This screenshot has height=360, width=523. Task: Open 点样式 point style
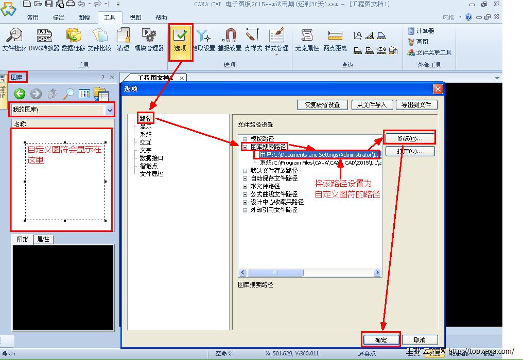(x=253, y=40)
